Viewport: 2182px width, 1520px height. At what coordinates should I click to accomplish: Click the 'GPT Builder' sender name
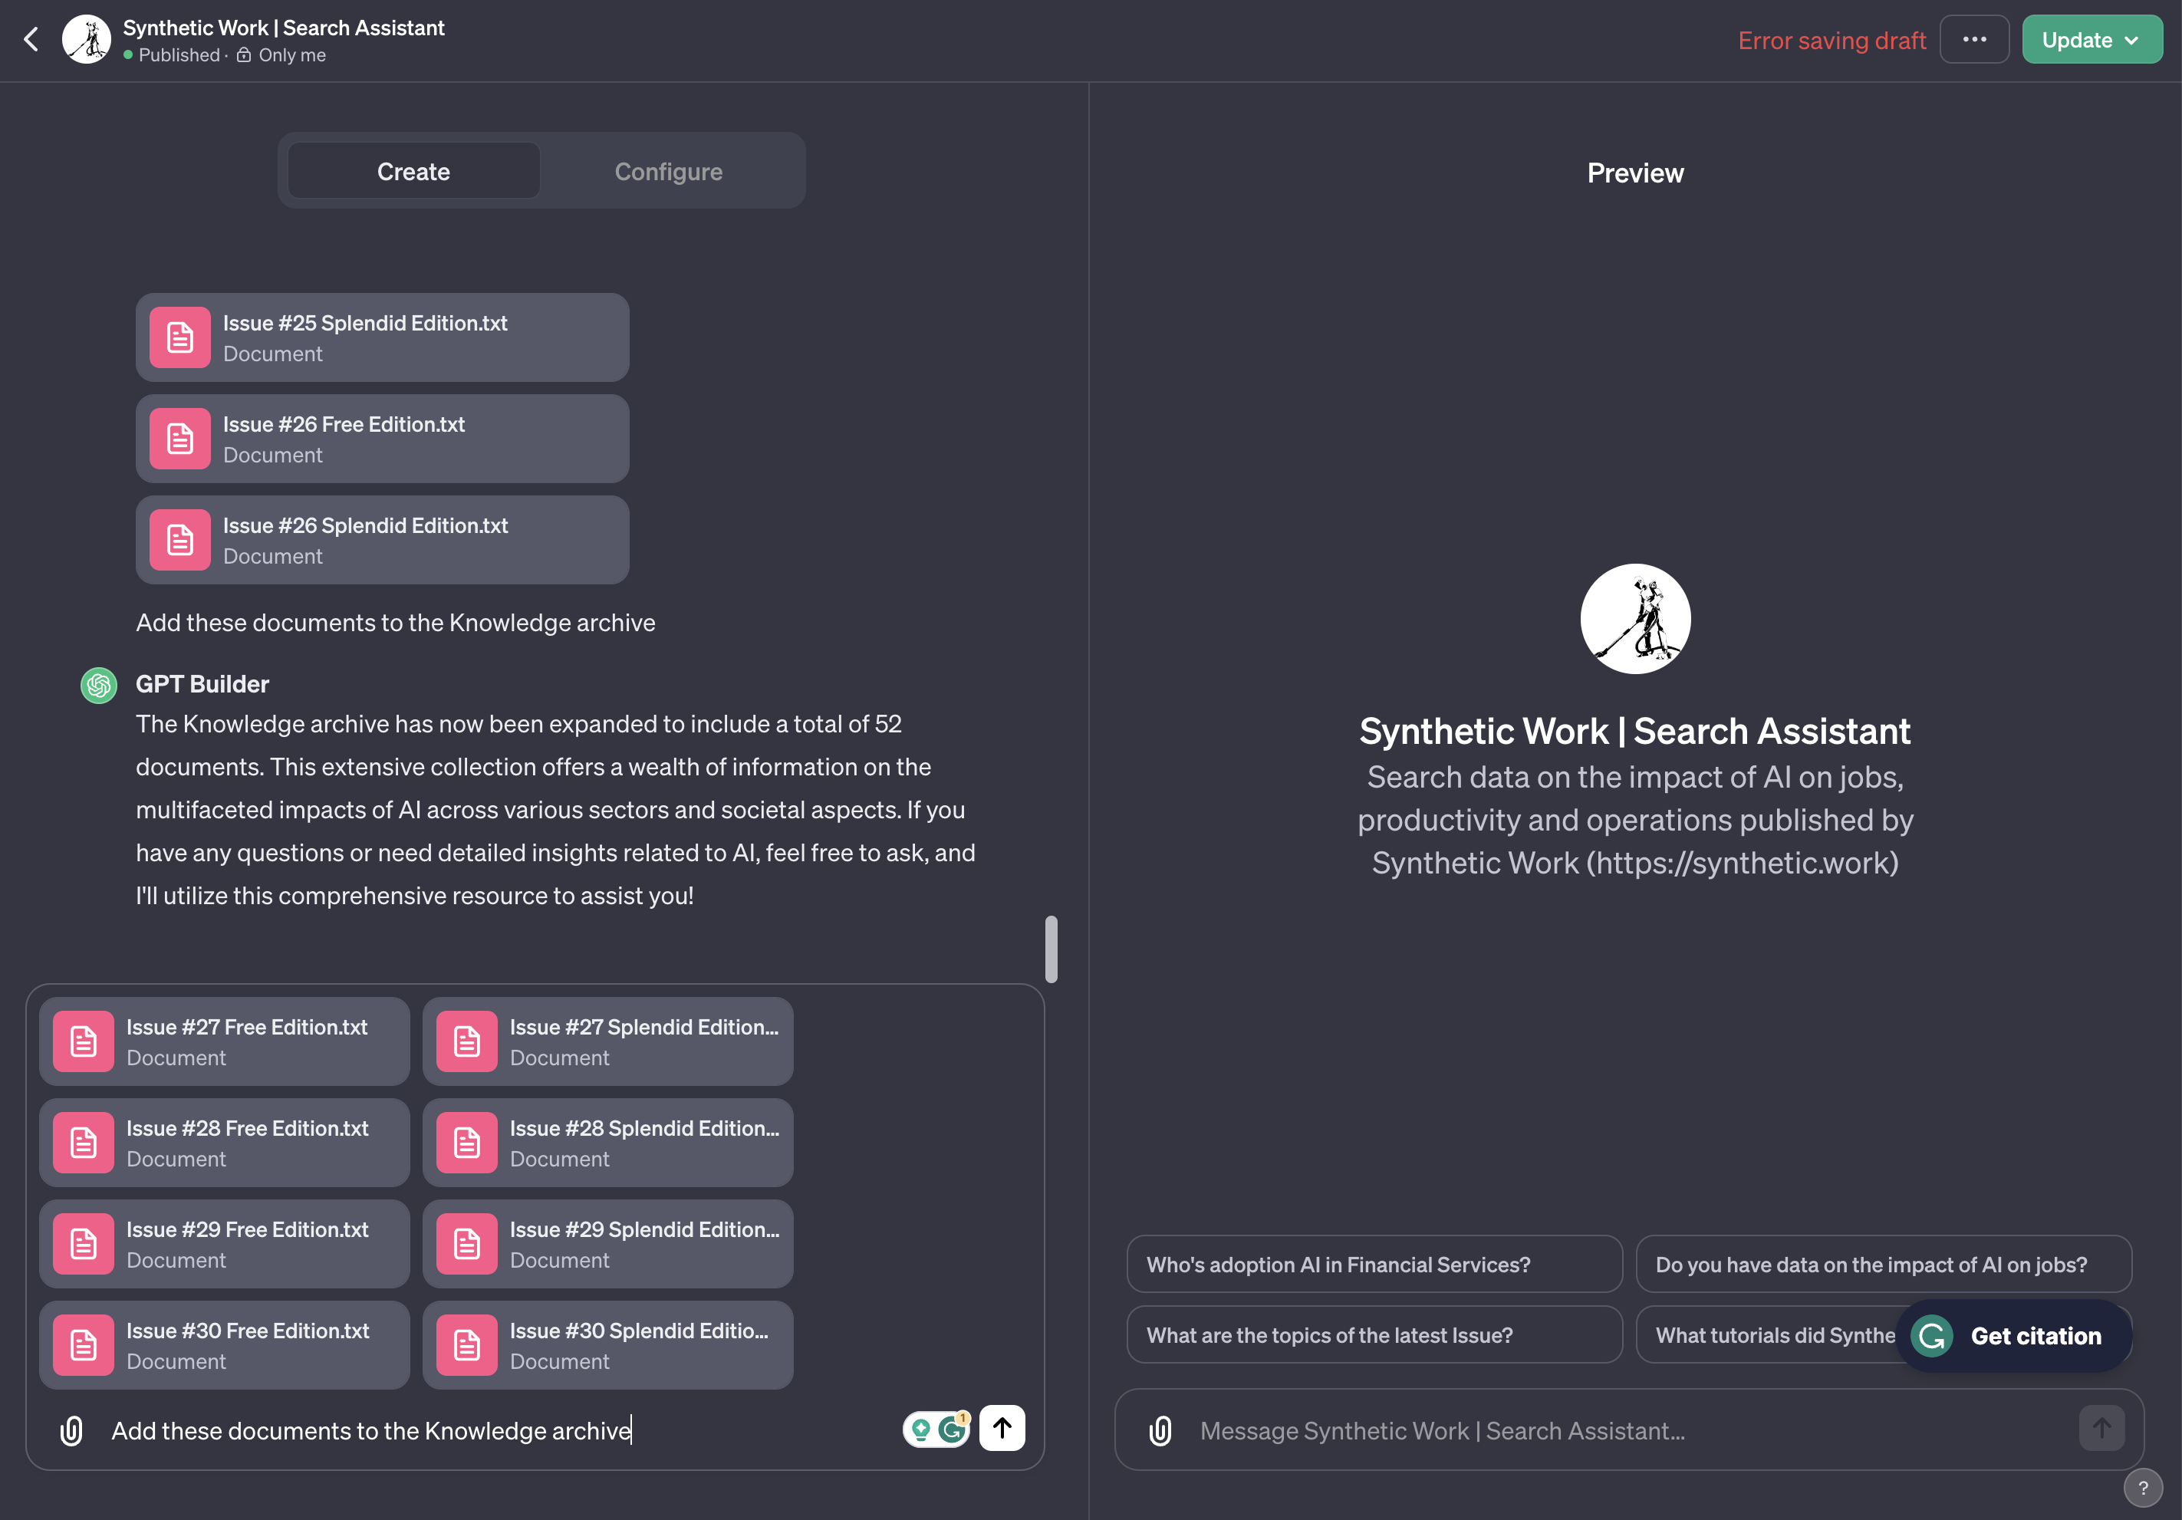(x=202, y=684)
